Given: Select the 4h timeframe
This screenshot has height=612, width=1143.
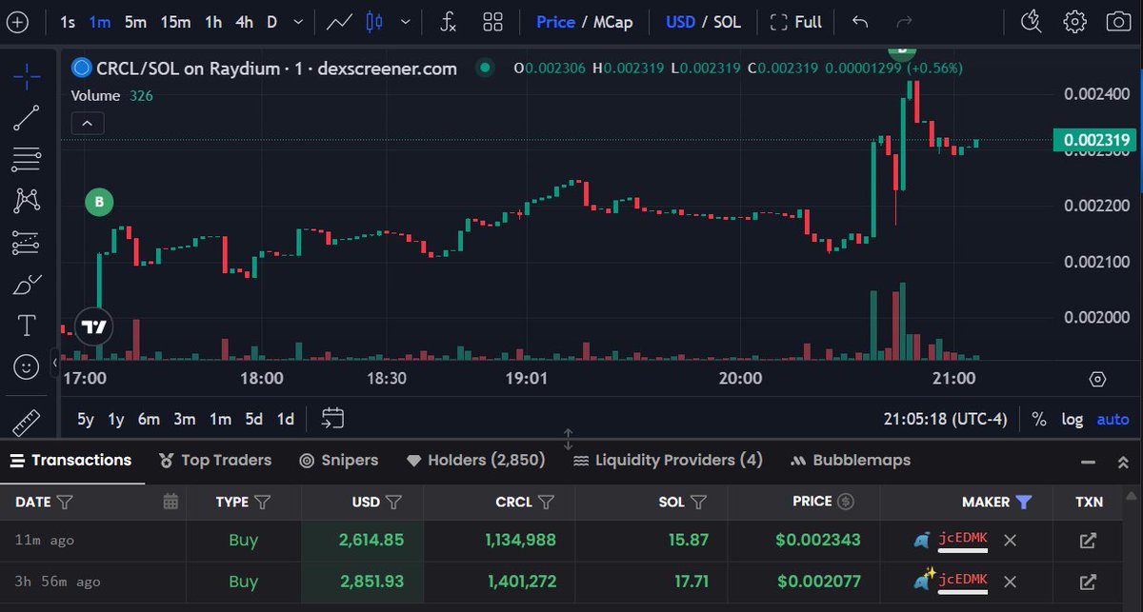Looking at the screenshot, I should tap(244, 22).
